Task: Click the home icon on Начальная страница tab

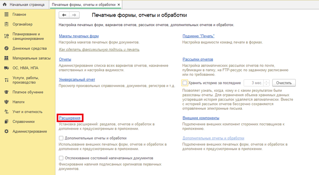Action: pyautogui.click(x=5, y=4)
